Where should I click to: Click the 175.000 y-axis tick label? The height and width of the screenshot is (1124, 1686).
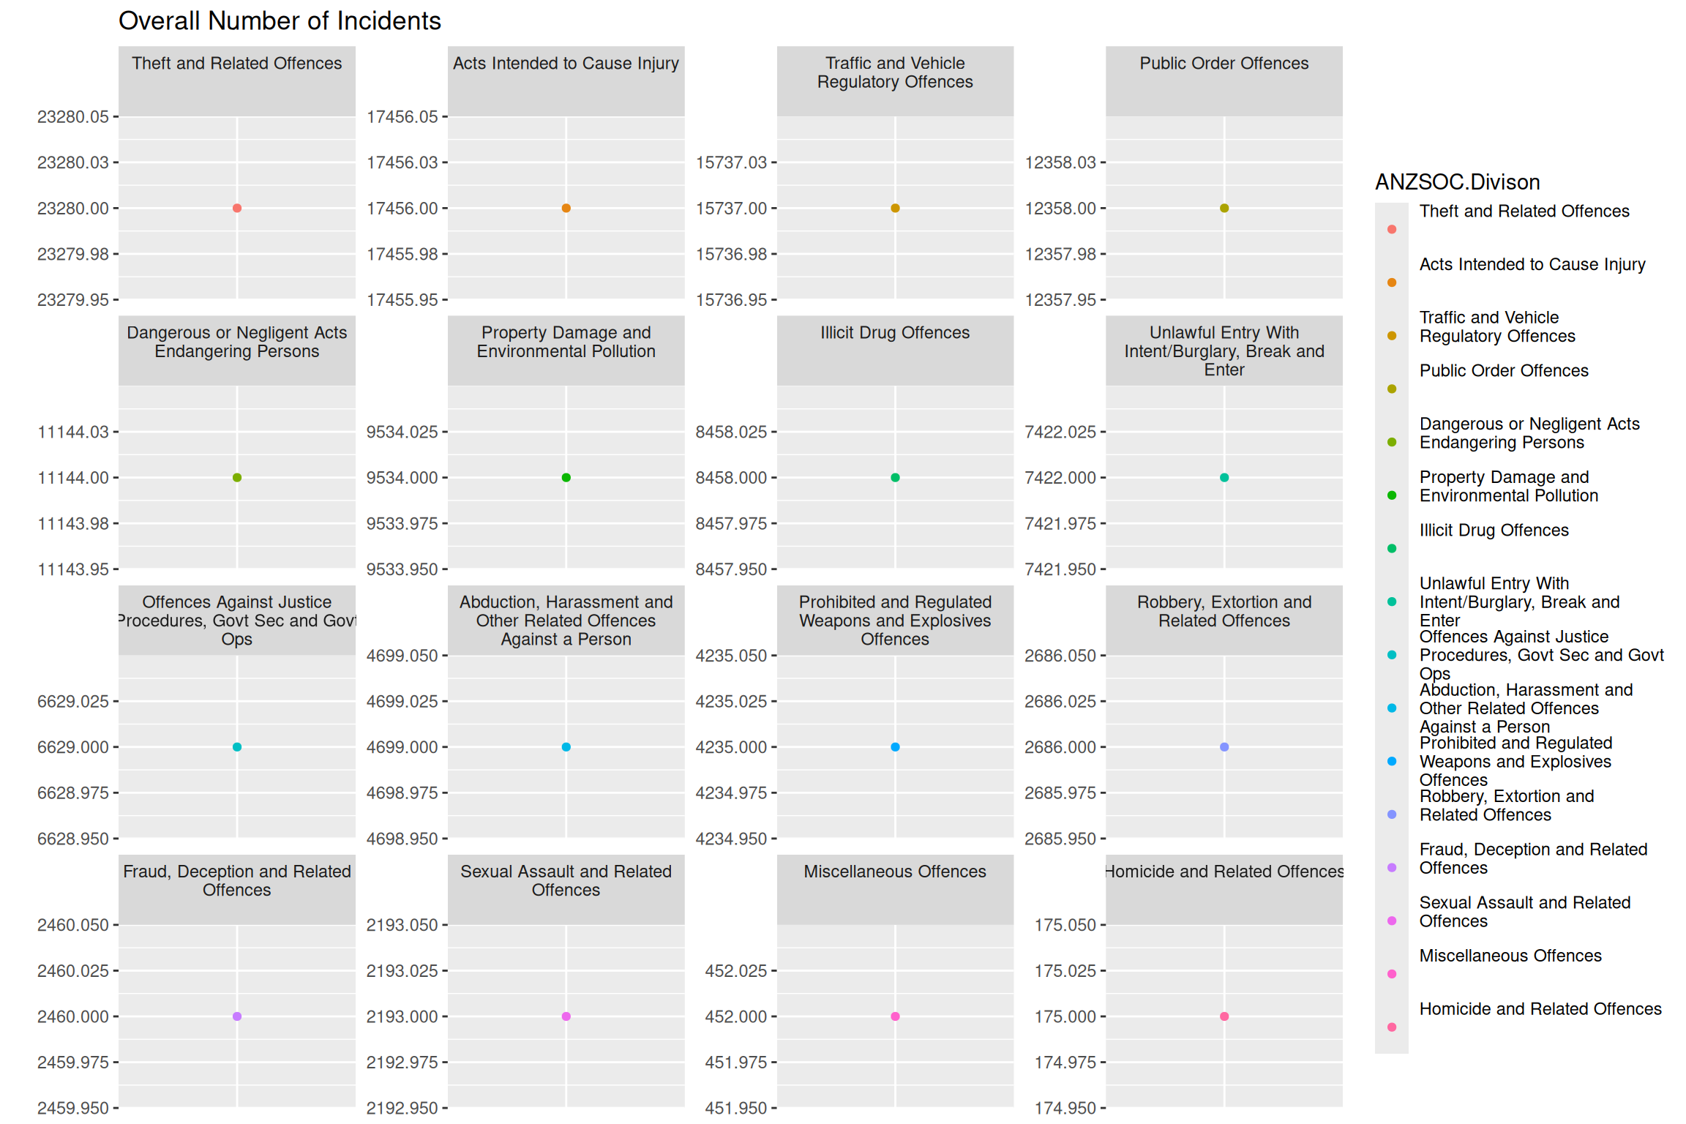(1065, 1016)
